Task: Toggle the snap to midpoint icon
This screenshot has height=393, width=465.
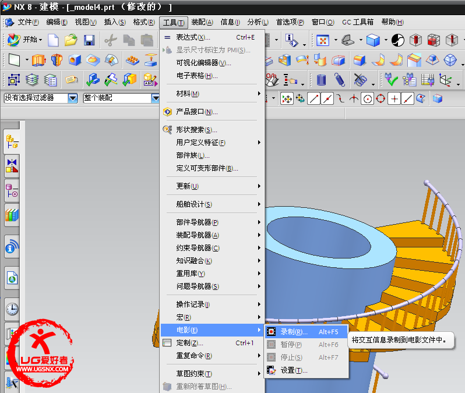Action: click(x=327, y=98)
